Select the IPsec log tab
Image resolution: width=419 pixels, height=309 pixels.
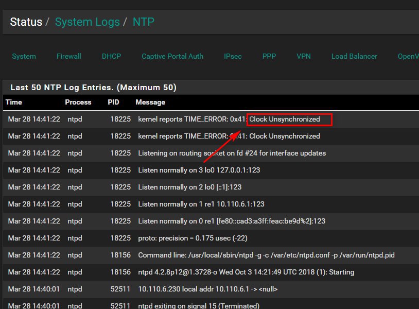(x=233, y=56)
